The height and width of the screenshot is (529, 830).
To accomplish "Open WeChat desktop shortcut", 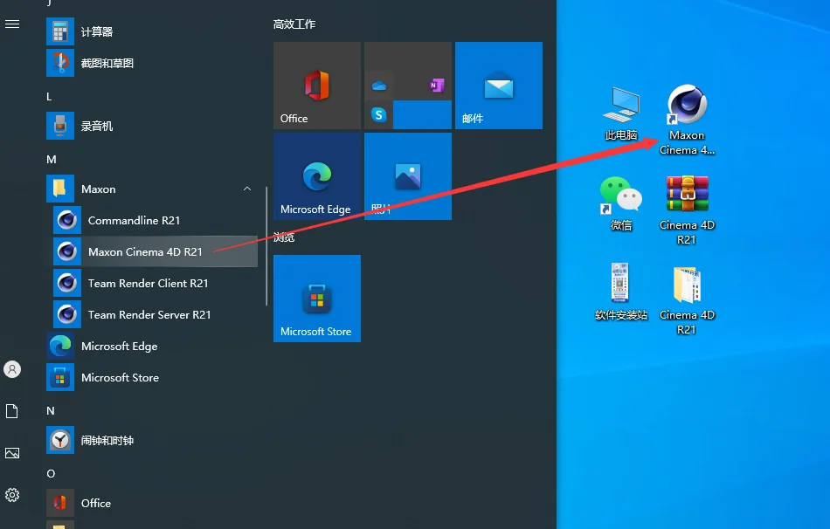I will [621, 203].
